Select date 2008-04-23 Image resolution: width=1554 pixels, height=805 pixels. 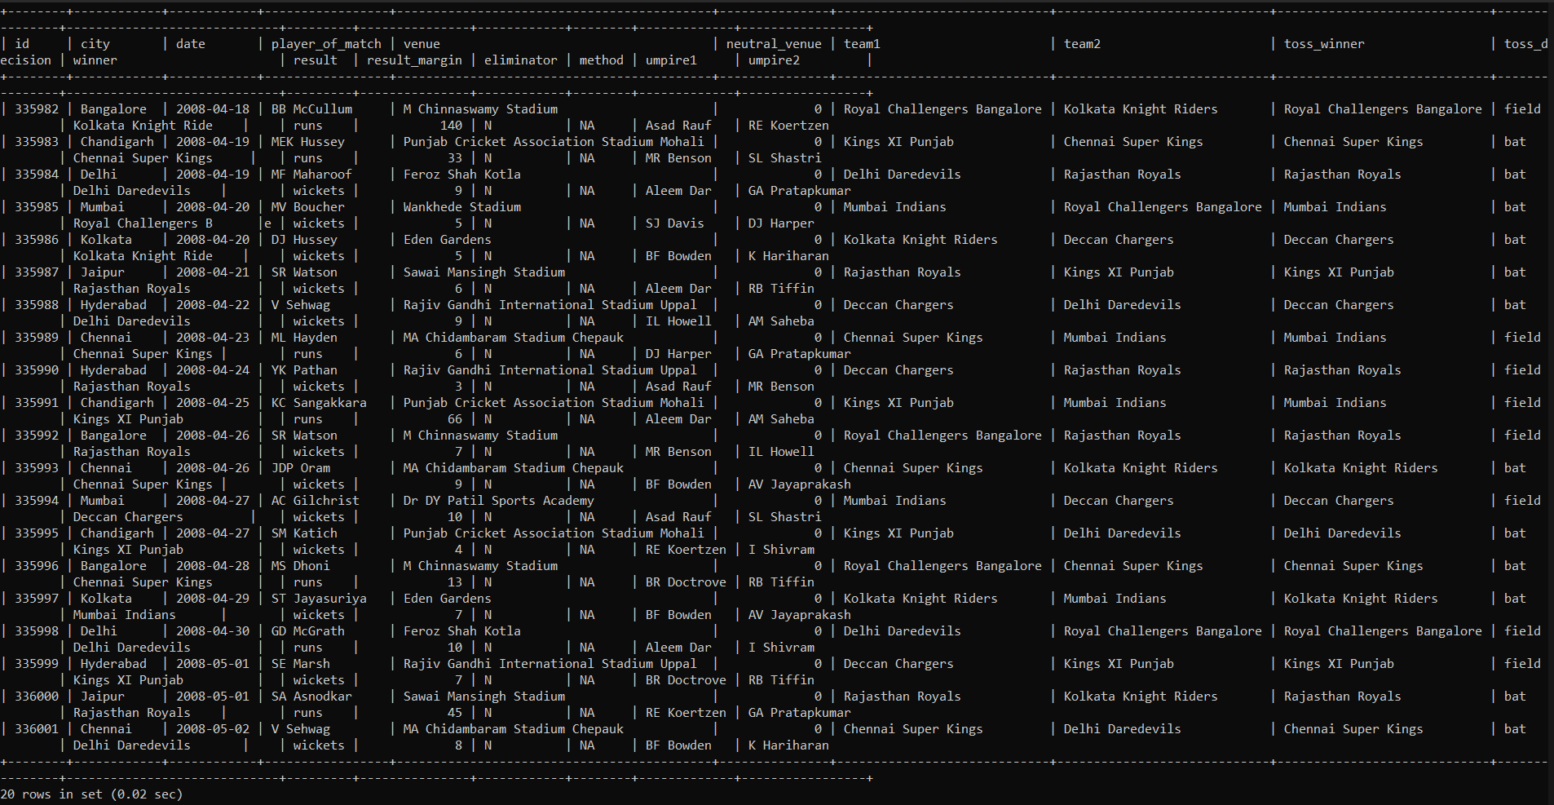click(213, 338)
